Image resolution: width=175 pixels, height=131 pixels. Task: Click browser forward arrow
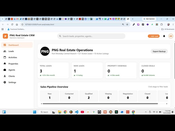coord(8,24)
